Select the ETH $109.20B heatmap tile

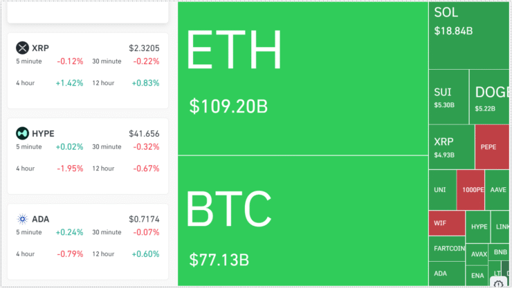point(303,78)
